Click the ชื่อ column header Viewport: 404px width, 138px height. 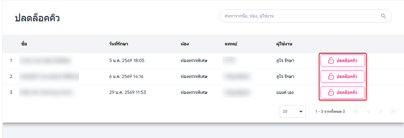click(24, 44)
